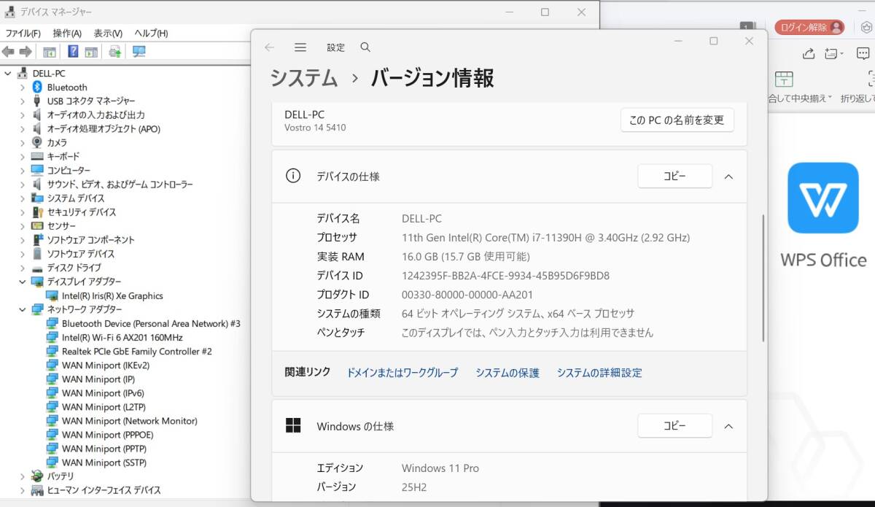Click the show/hide console tree icon

tap(49, 51)
